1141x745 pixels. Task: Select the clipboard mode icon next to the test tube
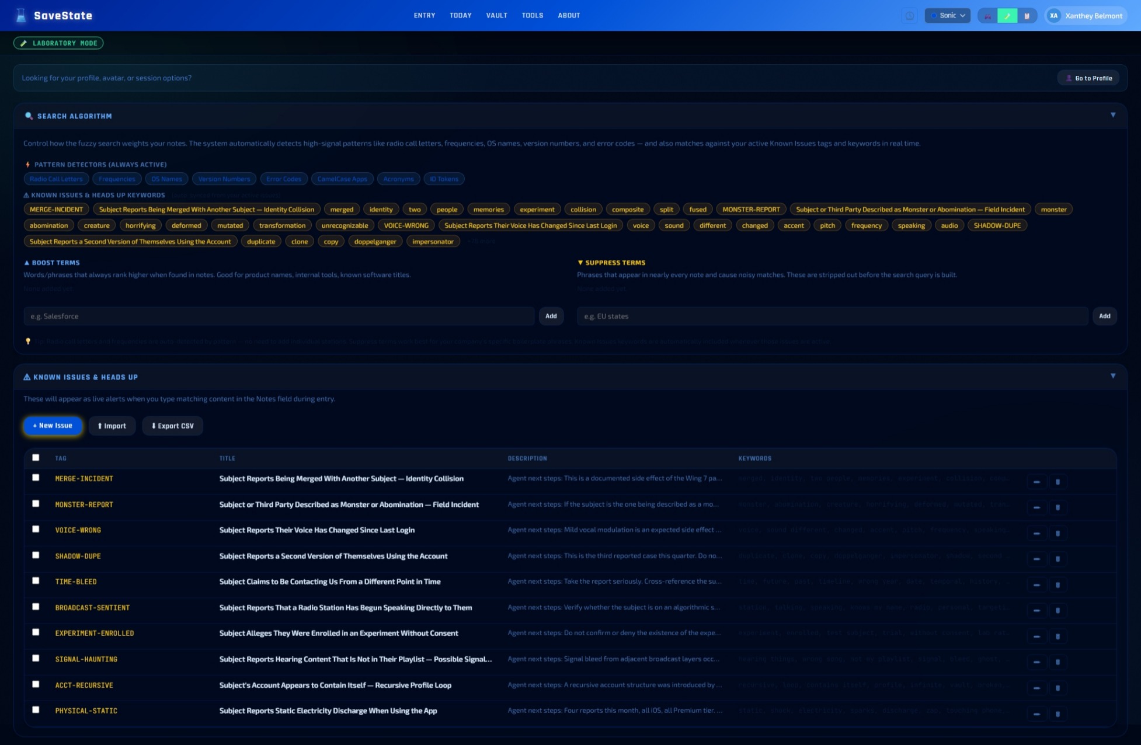click(x=1027, y=16)
